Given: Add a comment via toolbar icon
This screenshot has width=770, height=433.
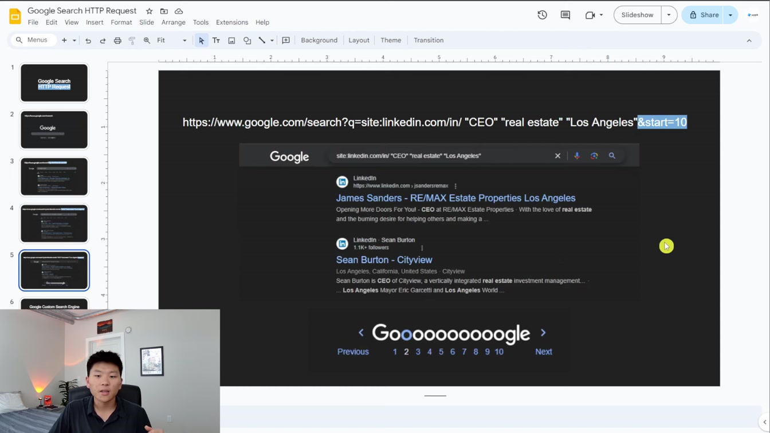Looking at the screenshot, I should coord(286,40).
